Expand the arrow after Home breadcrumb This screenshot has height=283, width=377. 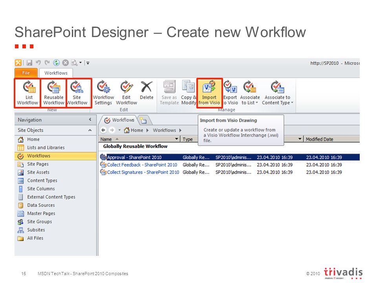coord(148,130)
